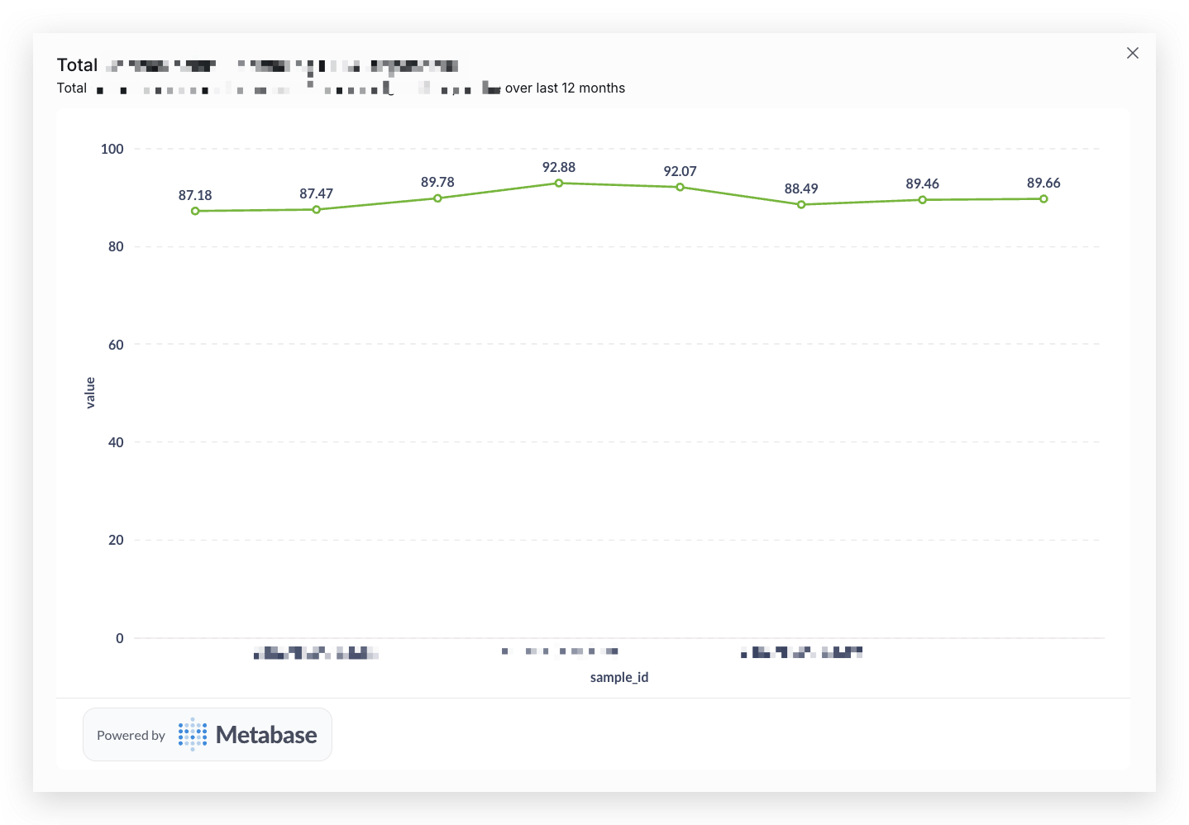This screenshot has width=1189, height=825.
Task: Click the y-axis tick label 20
Action: tap(116, 540)
